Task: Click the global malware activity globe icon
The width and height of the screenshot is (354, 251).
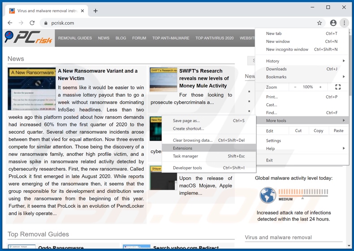Action: [x=268, y=195]
